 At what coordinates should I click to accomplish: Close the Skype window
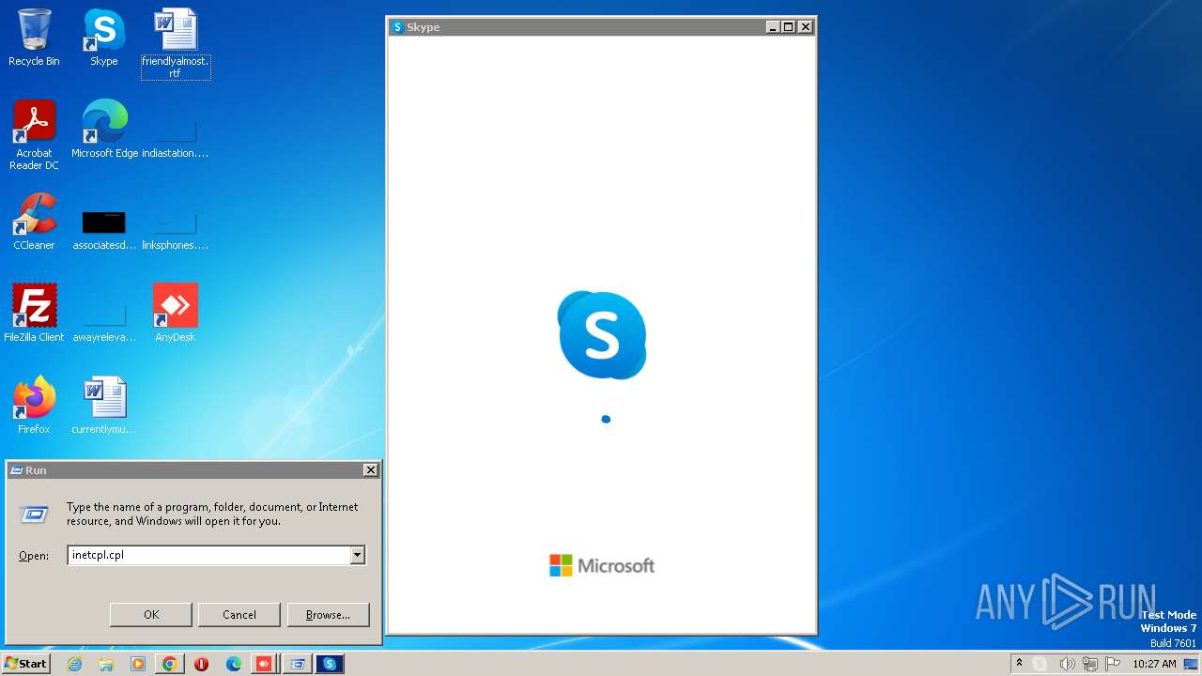tap(805, 27)
